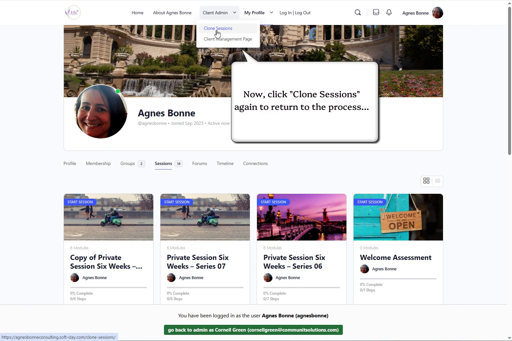Choose Client Management Page menu entry
This screenshot has height=341, width=512.
pos(228,39)
